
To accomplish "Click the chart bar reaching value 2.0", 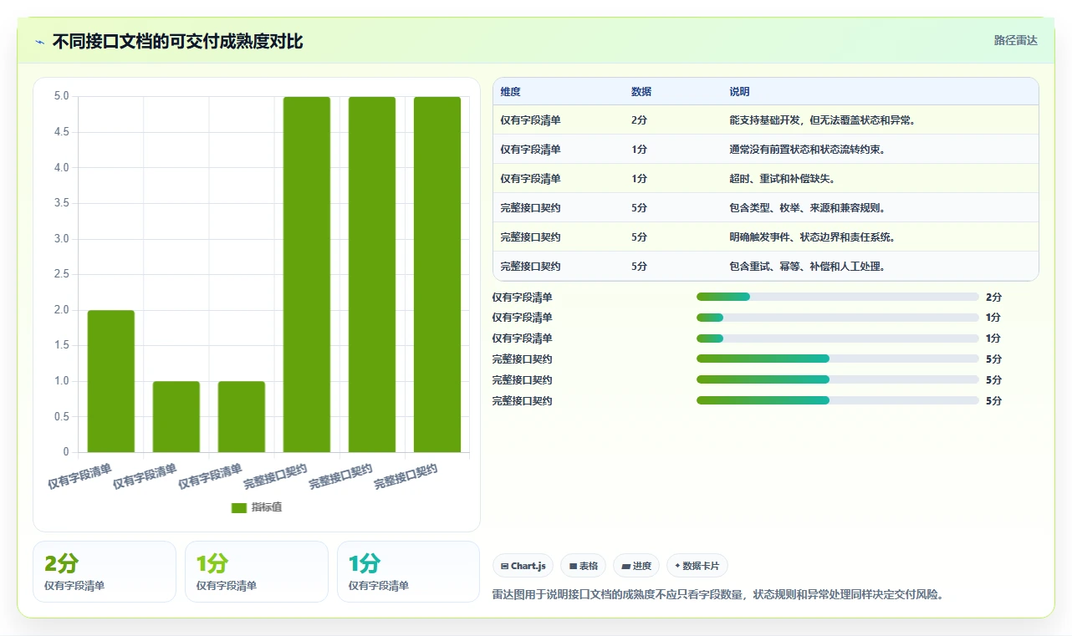I will tap(111, 381).
